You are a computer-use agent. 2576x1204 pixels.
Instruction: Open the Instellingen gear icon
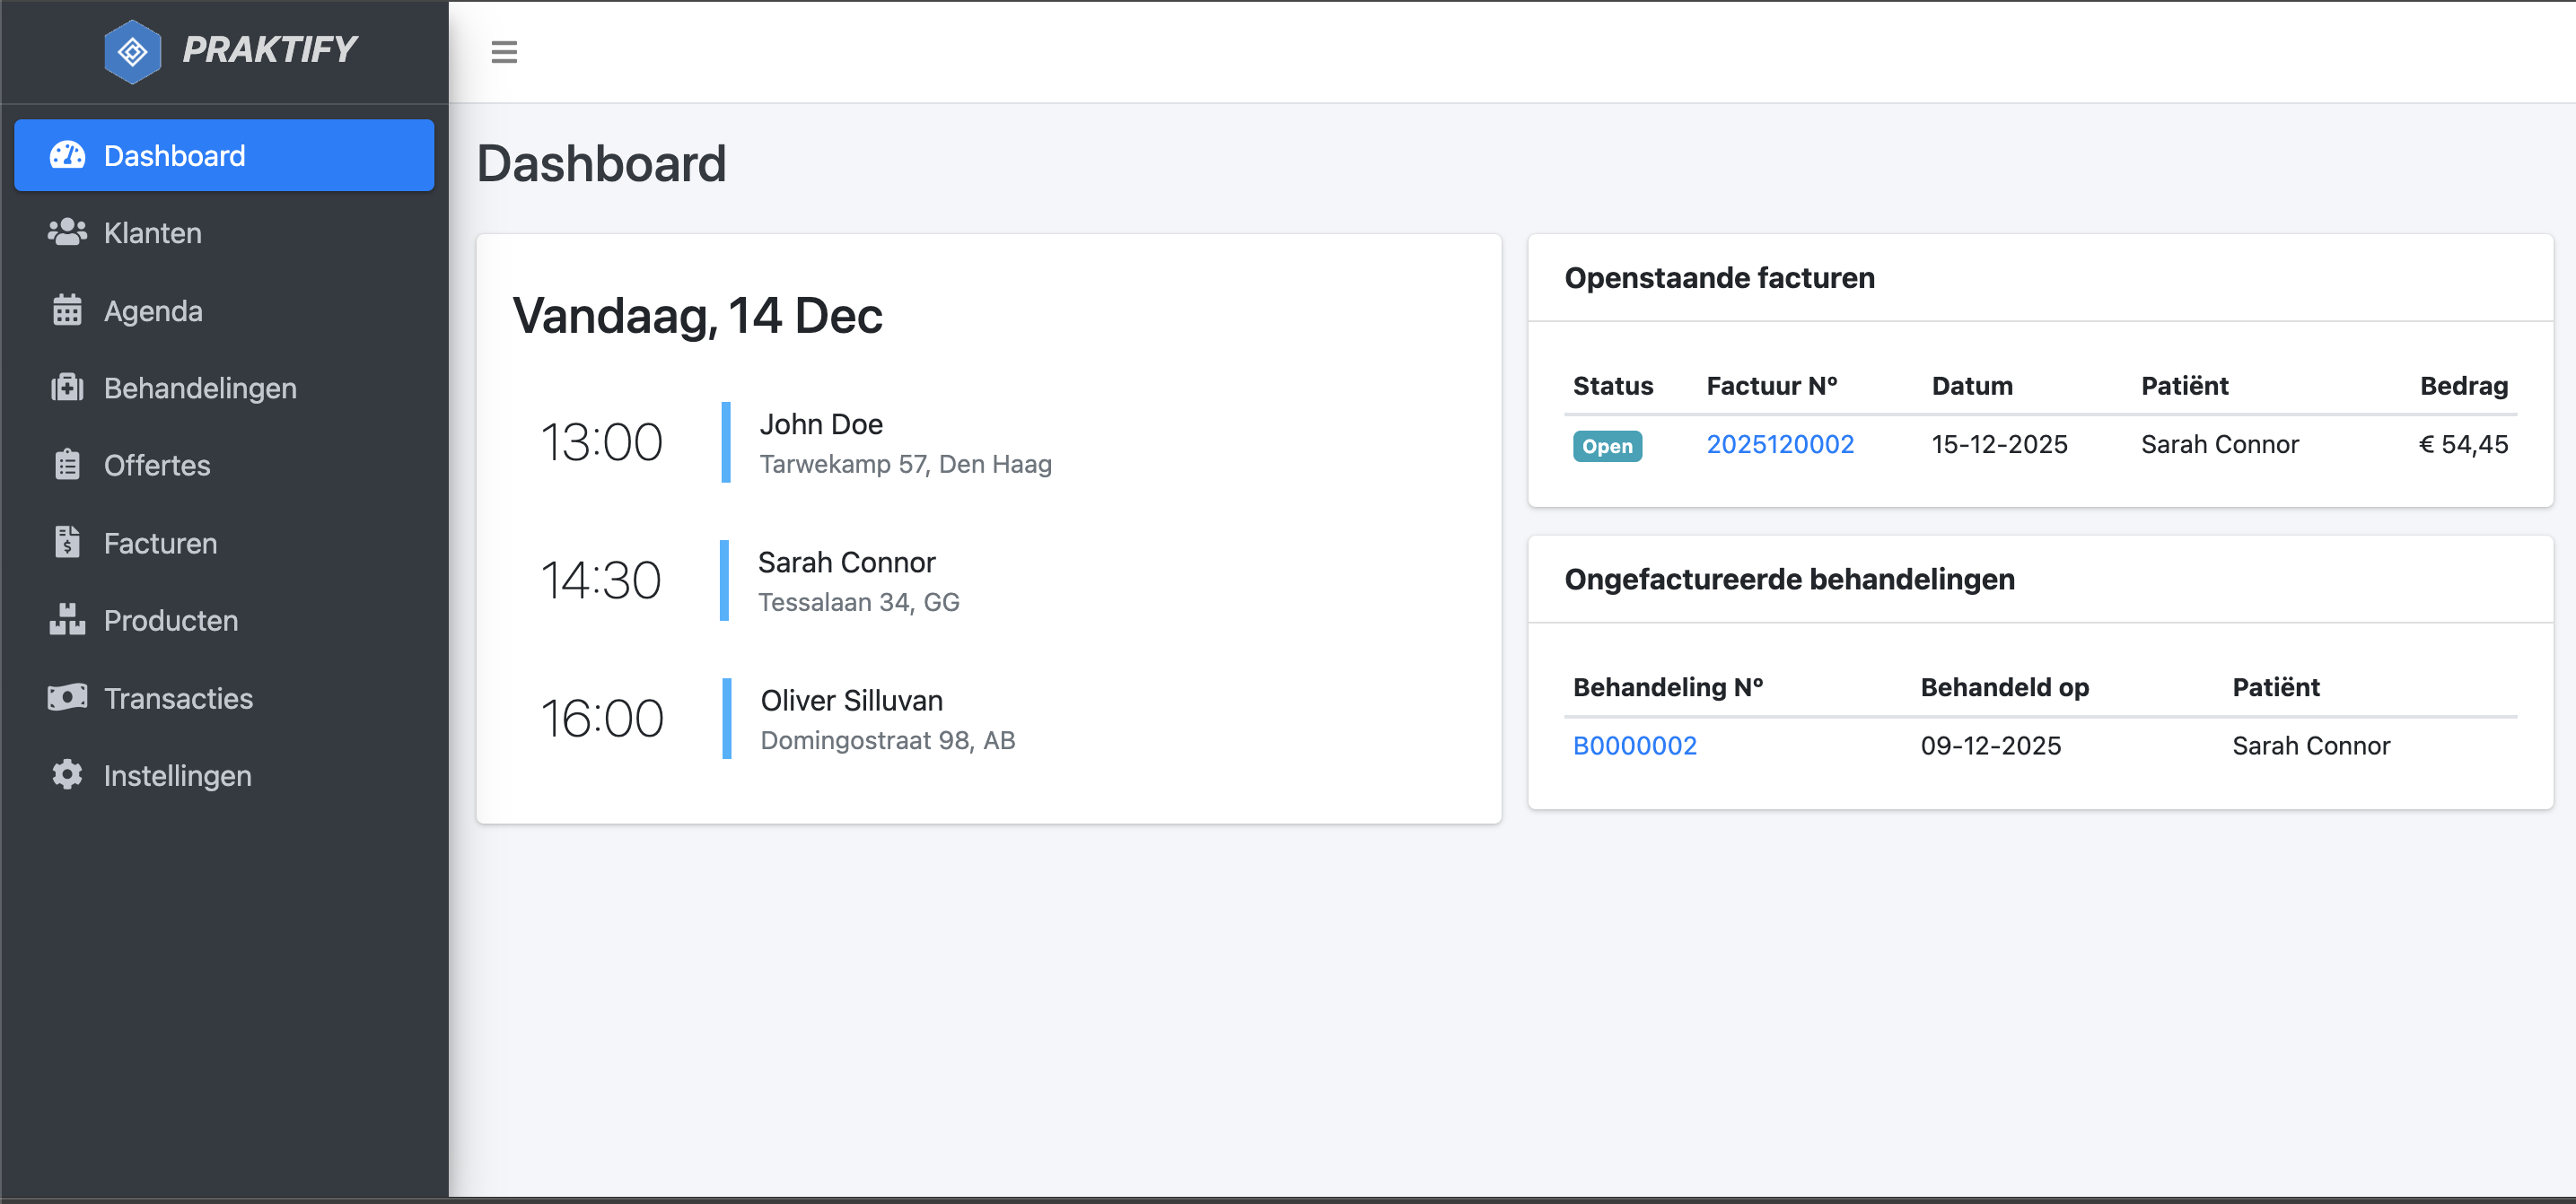[x=66, y=775]
